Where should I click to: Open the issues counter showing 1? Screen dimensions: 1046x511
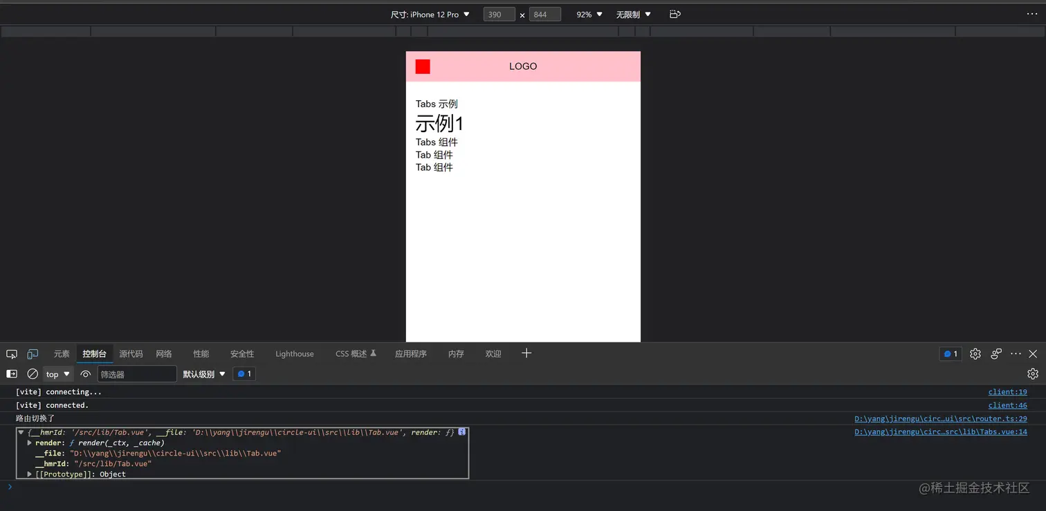951,353
